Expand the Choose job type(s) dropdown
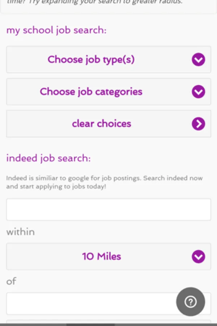The width and height of the screenshot is (217, 326). 109,59
